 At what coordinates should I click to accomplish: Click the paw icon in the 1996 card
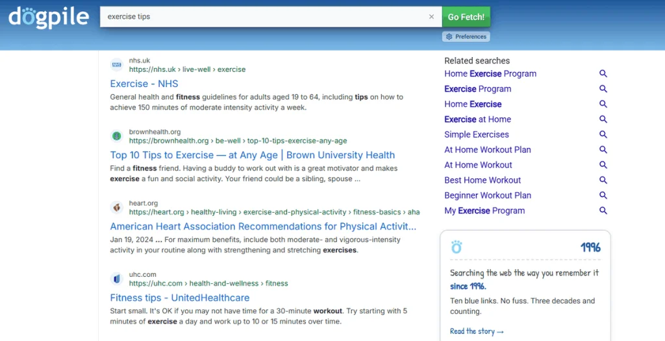click(x=457, y=247)
